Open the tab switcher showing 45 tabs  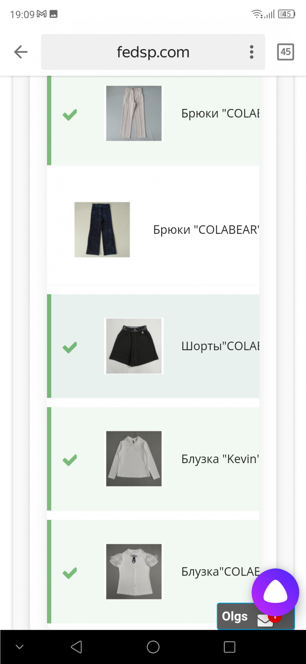(285, 52)
